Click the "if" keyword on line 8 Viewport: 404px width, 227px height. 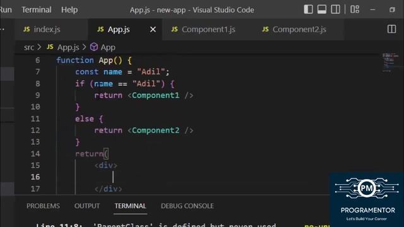click(80, 84)
